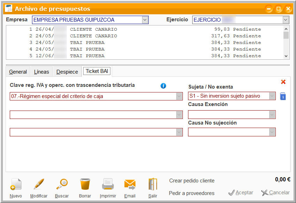Click the EJERCICIO field text
Viewport: 296px width, 203px height.
point(207,20)
